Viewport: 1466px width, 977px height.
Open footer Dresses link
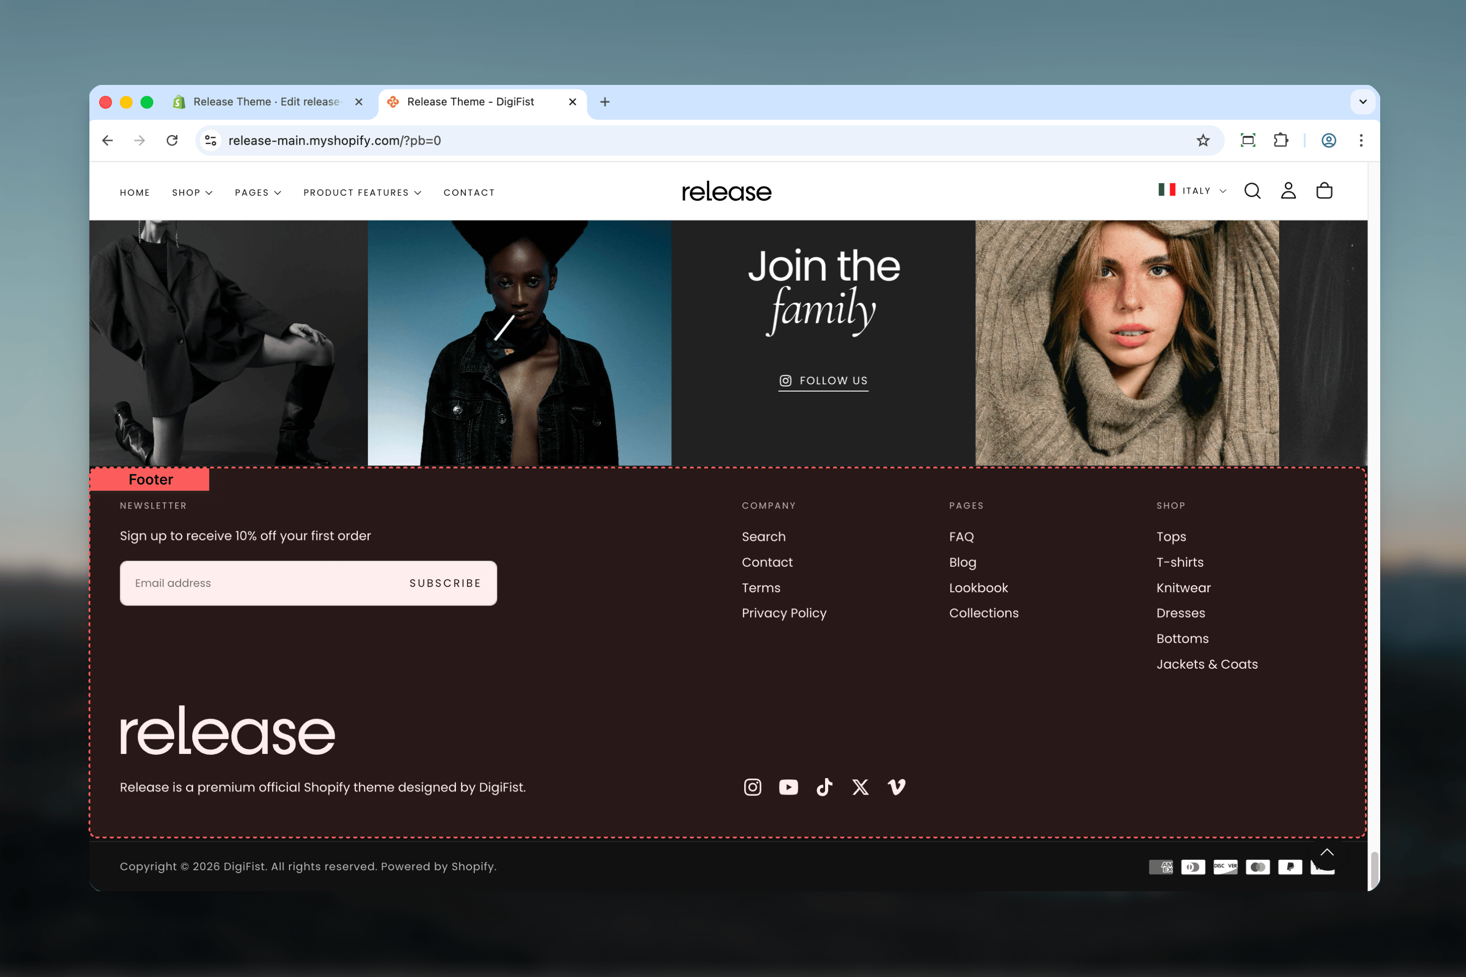coord(1181,613)
